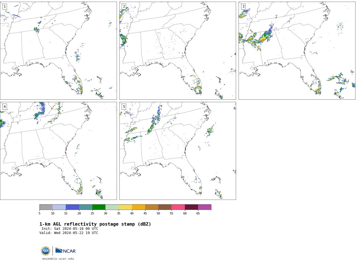The image size is (358, 262).
Task: Click the panel number label 2
Action: pos(124,6)
